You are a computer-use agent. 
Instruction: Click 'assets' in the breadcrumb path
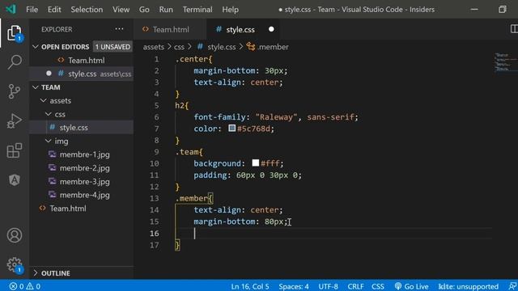(x=153, y=47)
